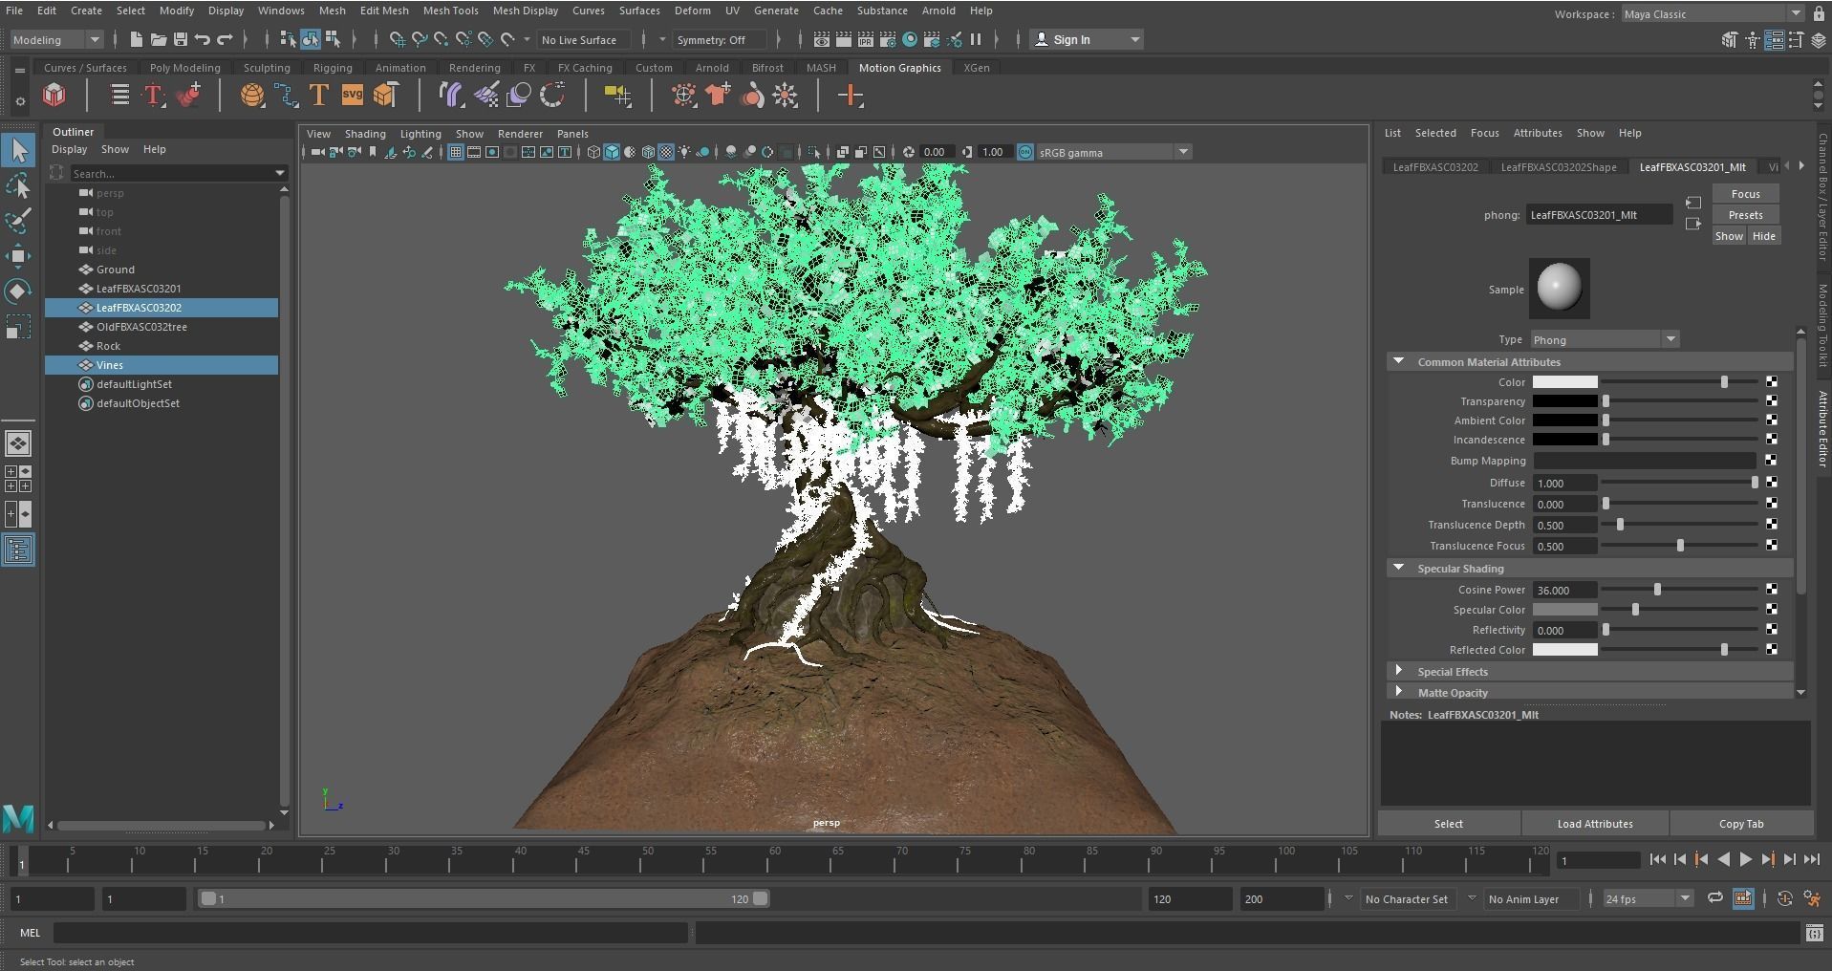Open a scene using the folder icon
This screenshot has height=971, width=1832.
tap(158, 39)
